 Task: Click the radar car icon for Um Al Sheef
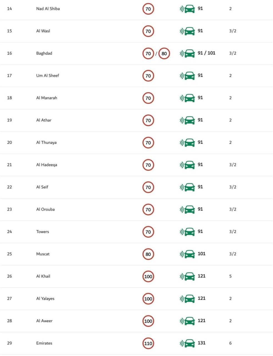pyautogui.click(x=187, y=76)
